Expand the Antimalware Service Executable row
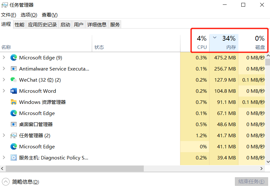 (4, 69)
